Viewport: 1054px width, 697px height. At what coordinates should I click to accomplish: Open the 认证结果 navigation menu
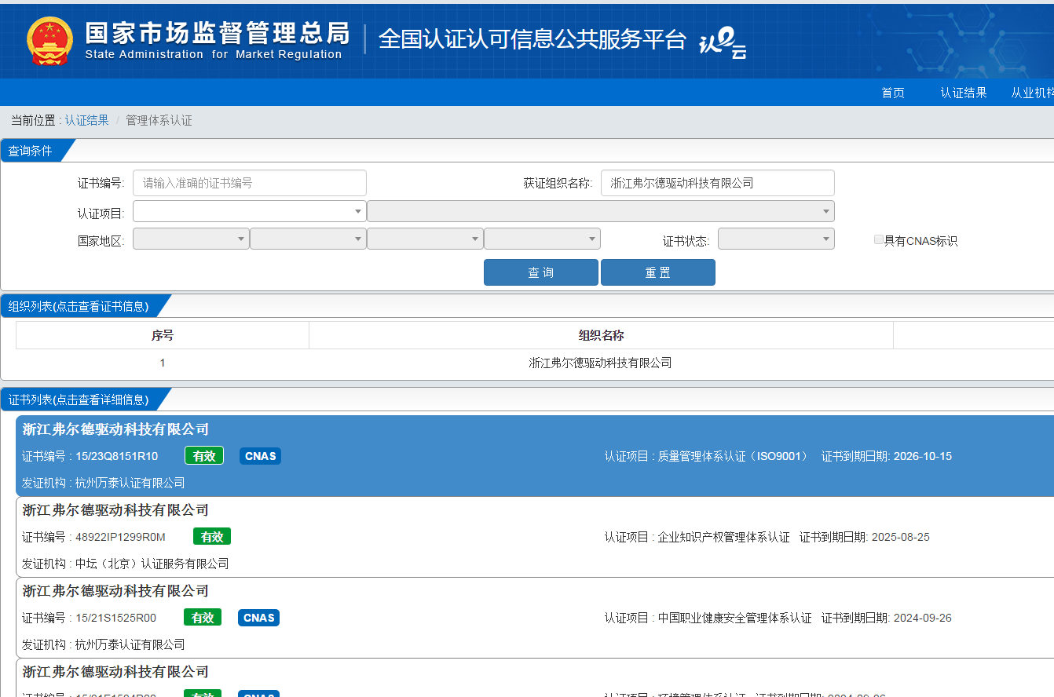[964, 93]
